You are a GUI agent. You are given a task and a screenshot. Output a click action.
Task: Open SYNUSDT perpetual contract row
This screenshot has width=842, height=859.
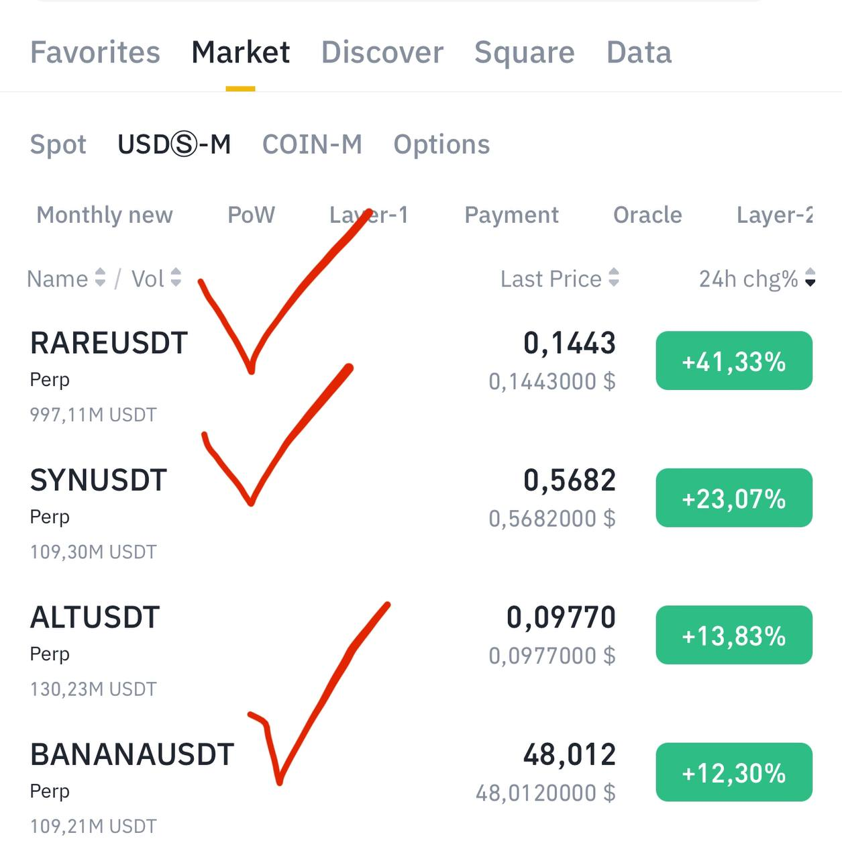99,481
